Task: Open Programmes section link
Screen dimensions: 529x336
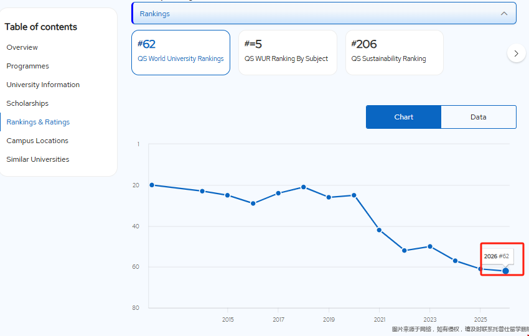Action: pyautogui.click(x=28, y=66)
